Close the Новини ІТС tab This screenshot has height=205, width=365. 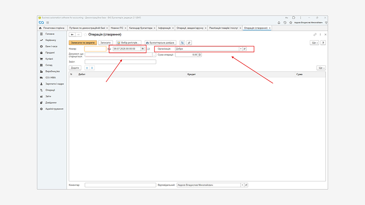(125, 28)
